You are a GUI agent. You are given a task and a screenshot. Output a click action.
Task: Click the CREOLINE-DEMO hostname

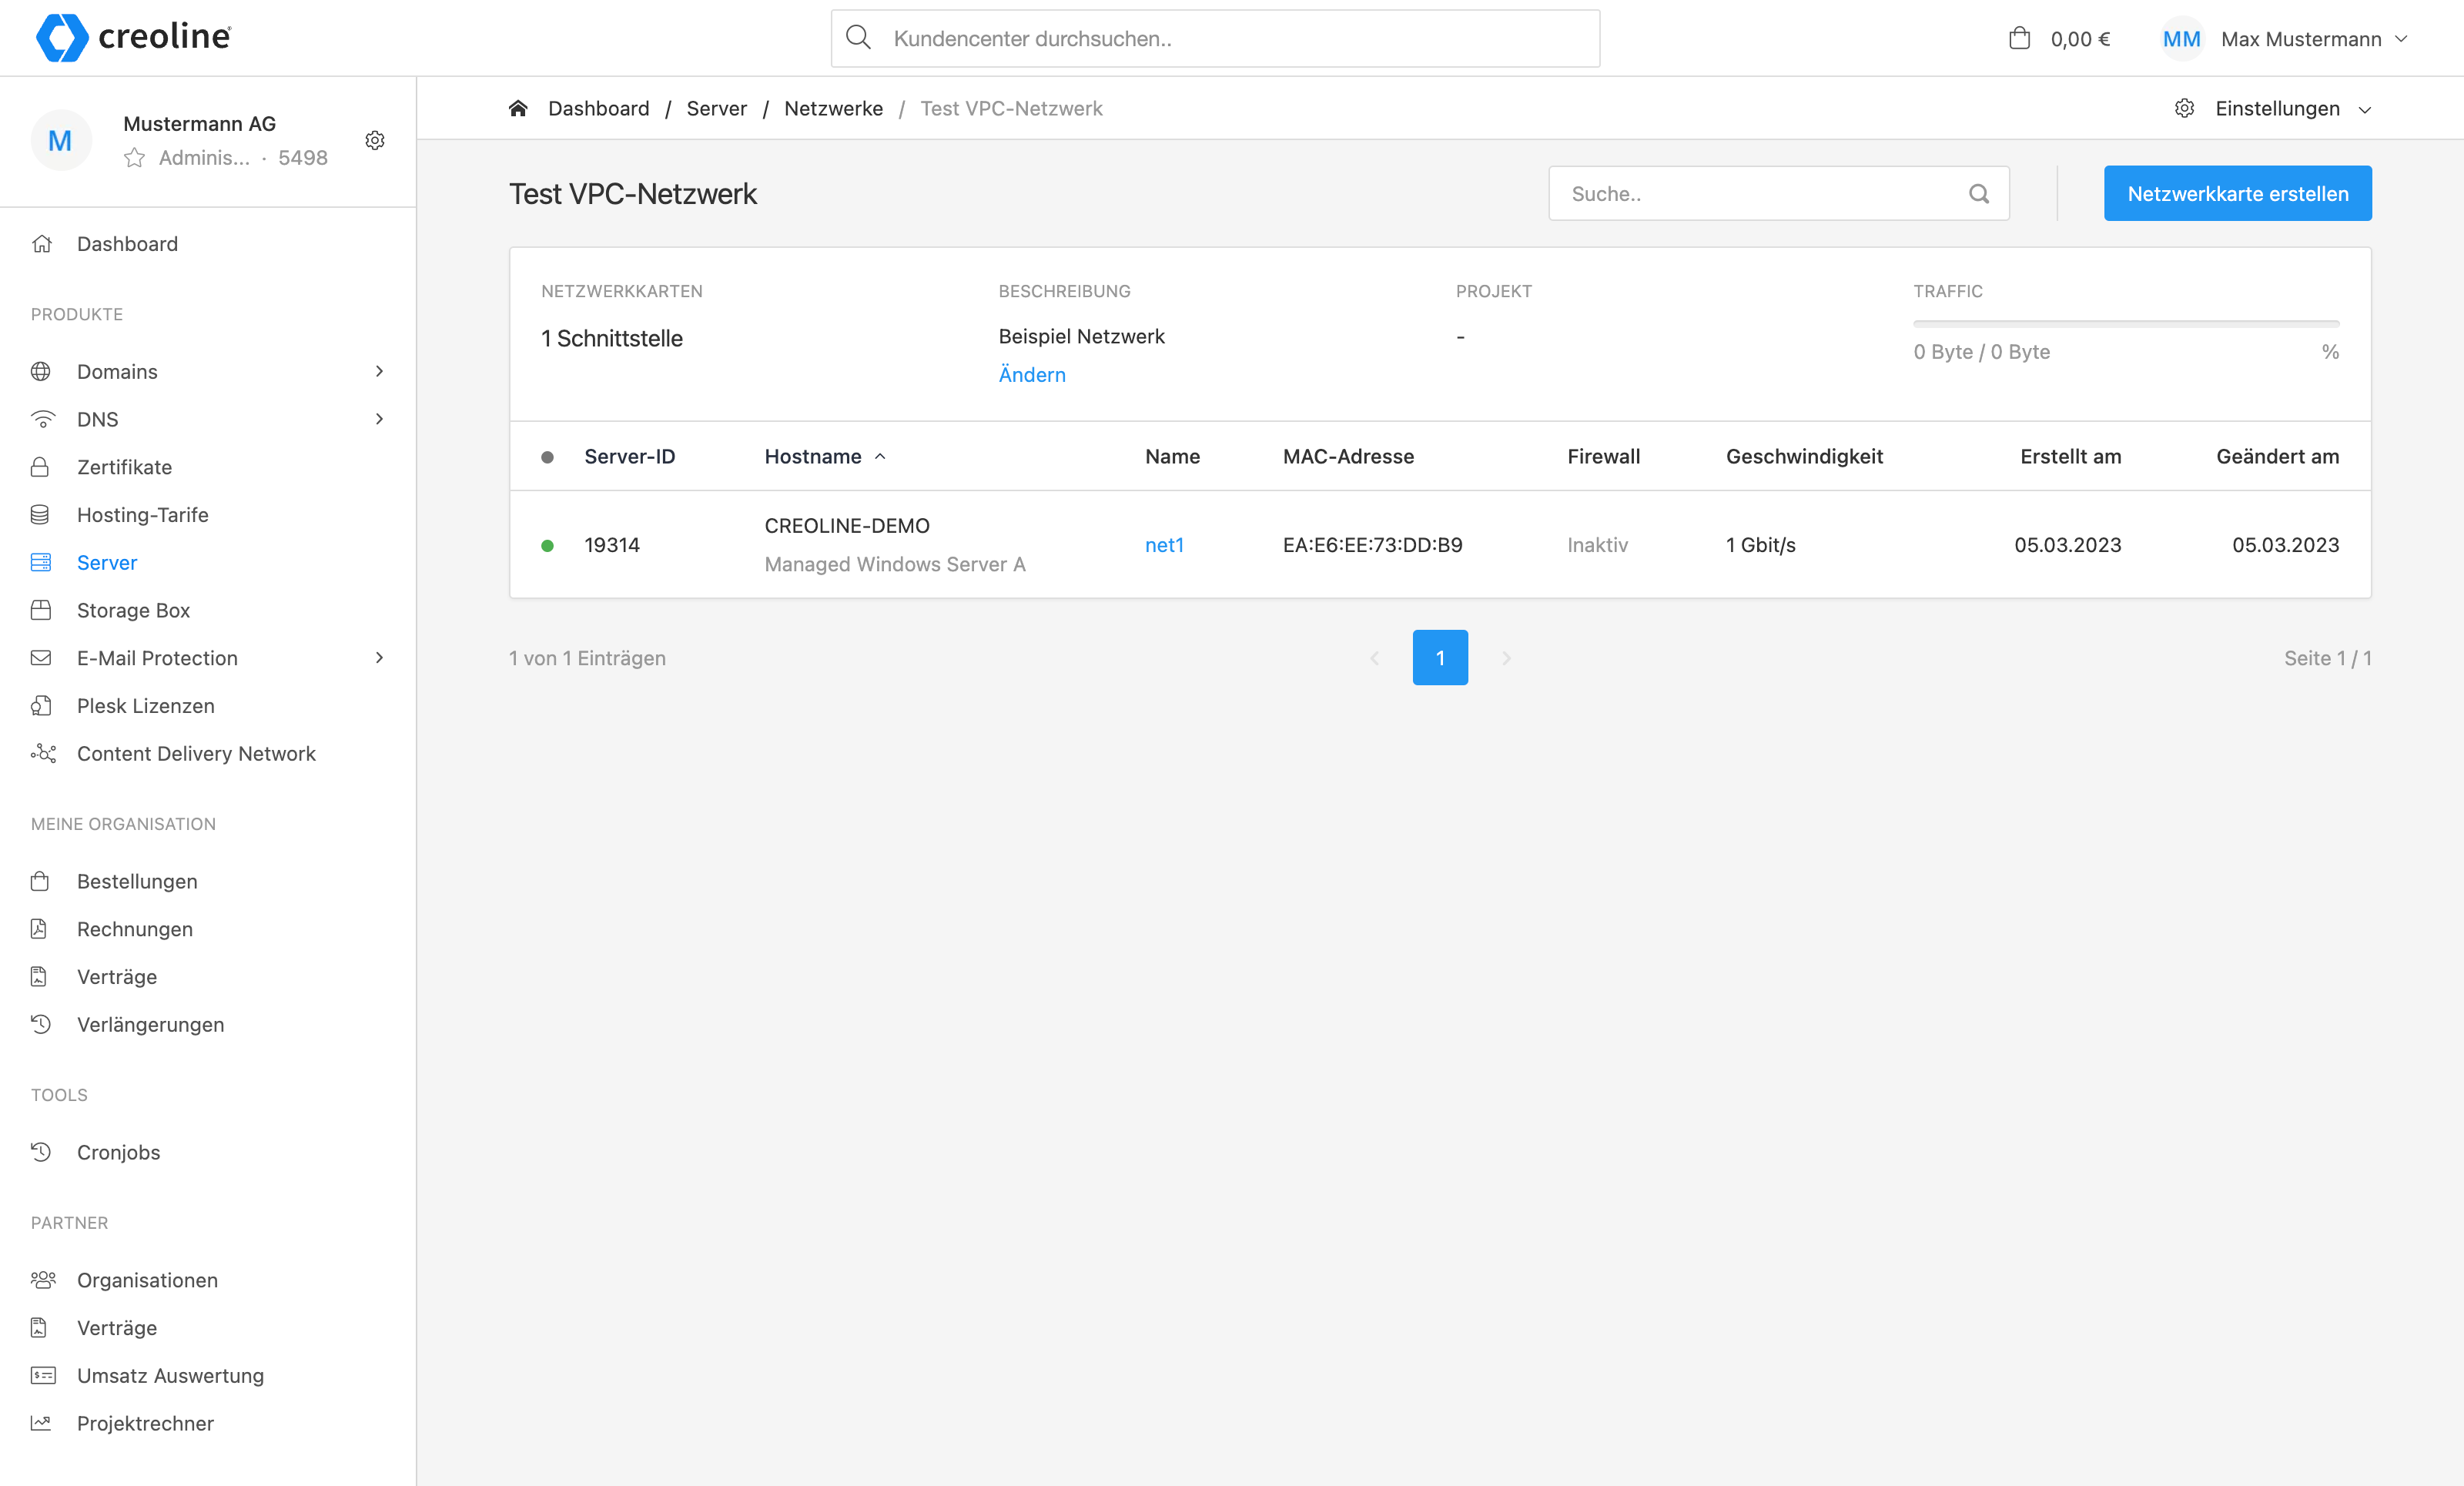847,526
